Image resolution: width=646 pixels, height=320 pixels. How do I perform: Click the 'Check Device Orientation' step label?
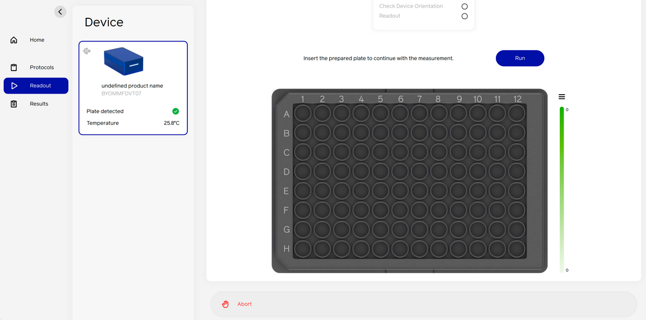coord(411,6)
